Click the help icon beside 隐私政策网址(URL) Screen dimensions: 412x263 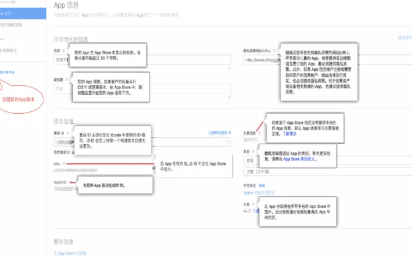[274, 51]
